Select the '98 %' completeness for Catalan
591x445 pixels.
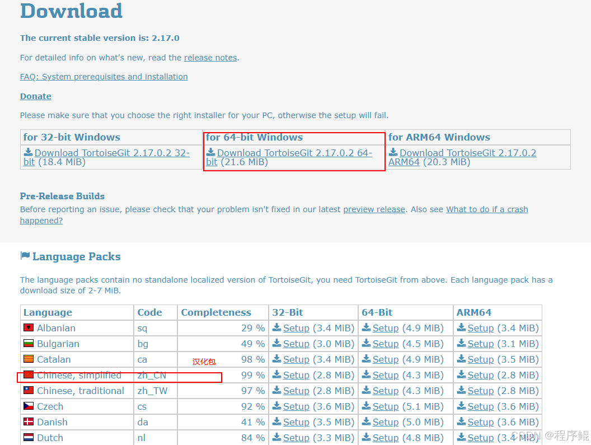[x=253, y=359]
